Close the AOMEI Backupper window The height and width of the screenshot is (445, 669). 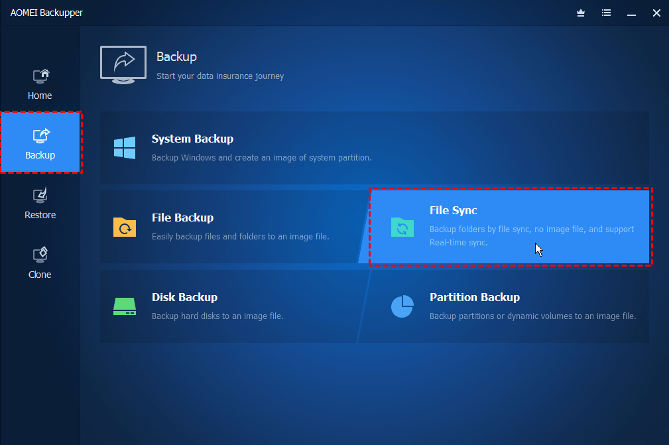point(656,13)
